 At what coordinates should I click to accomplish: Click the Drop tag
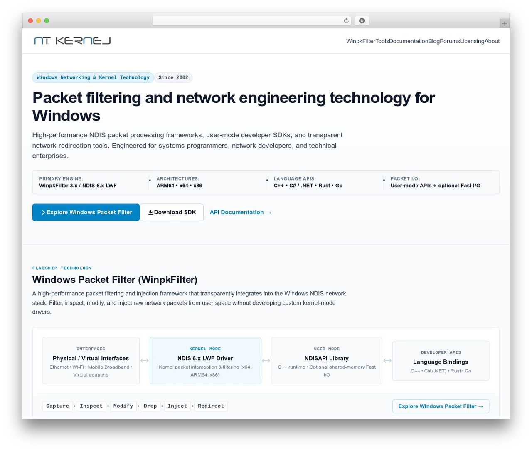(x=150, y=406)
